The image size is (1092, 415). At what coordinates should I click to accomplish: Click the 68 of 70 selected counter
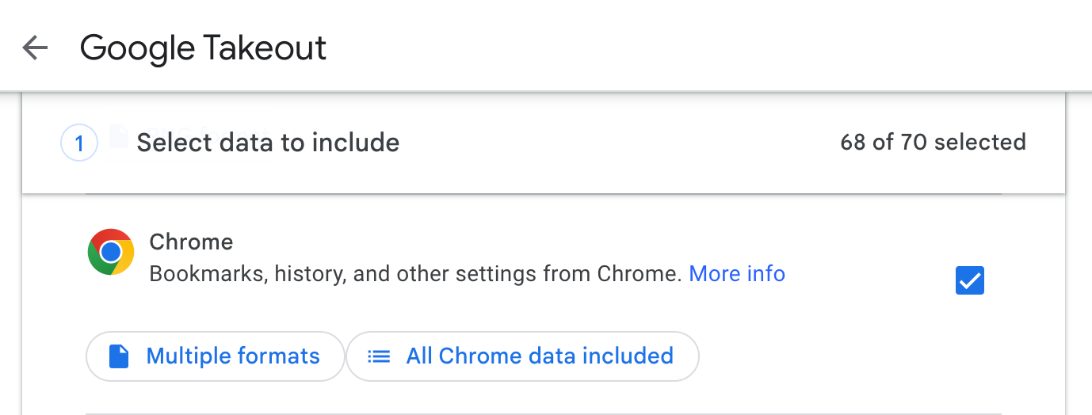tap(933, 143)
